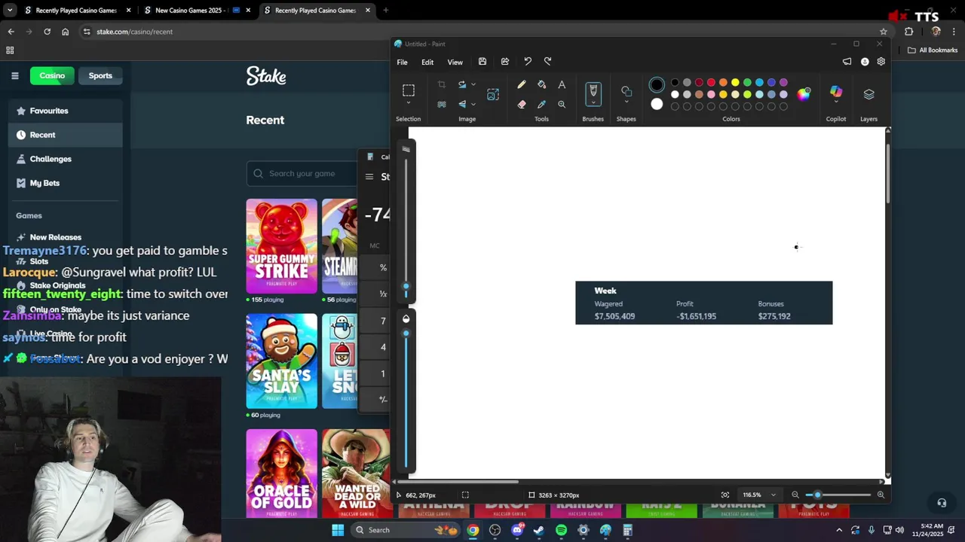This screenshot has width=965, height=542.
Task: Open the File menu in Paint
Action: (403, 62)
